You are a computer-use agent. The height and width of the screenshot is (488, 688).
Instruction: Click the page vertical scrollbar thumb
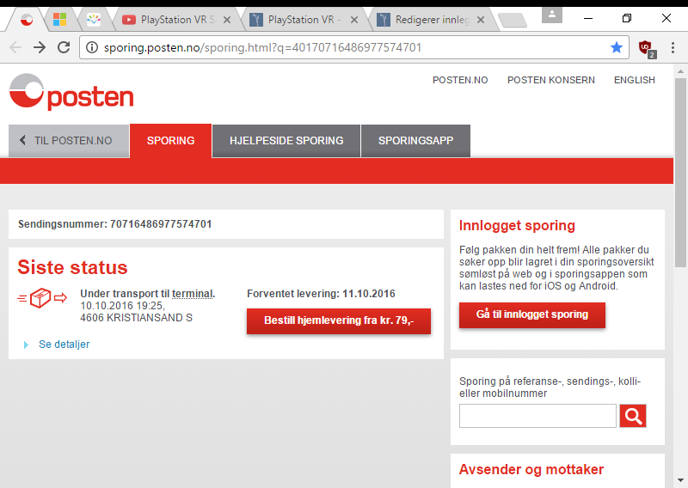click(680, 173)
